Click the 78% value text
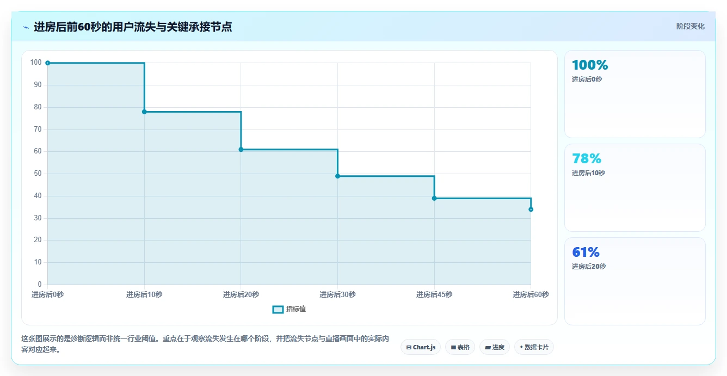This screenshot has width=727, height=376. tap(587, 158)
